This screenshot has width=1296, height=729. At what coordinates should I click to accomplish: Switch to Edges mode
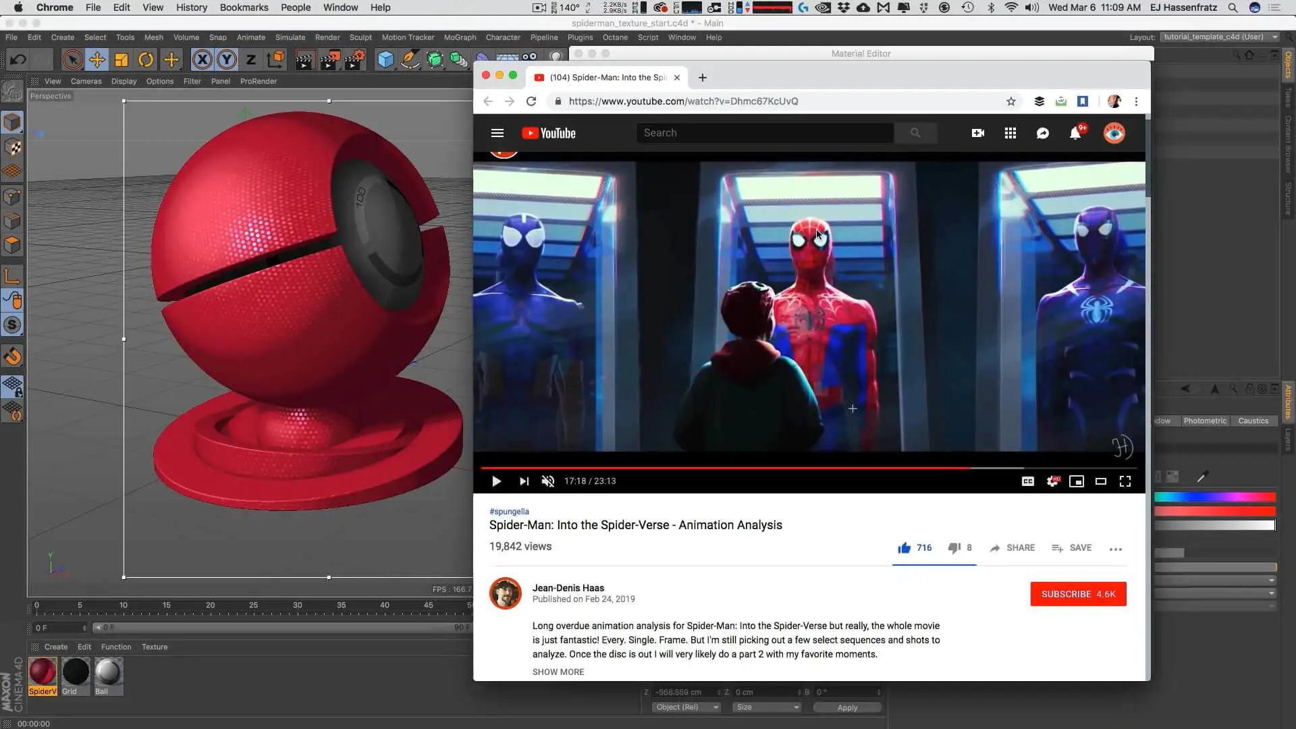coord(12,221)
